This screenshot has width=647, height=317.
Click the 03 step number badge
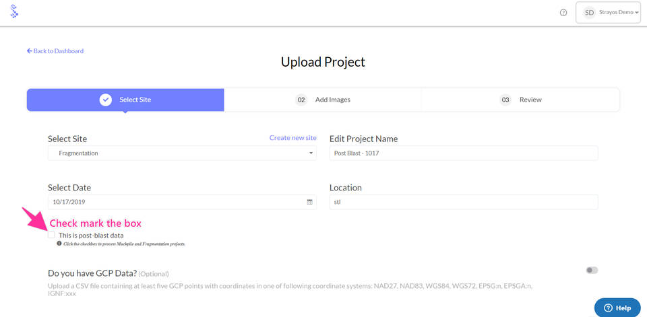pos(505,100)
